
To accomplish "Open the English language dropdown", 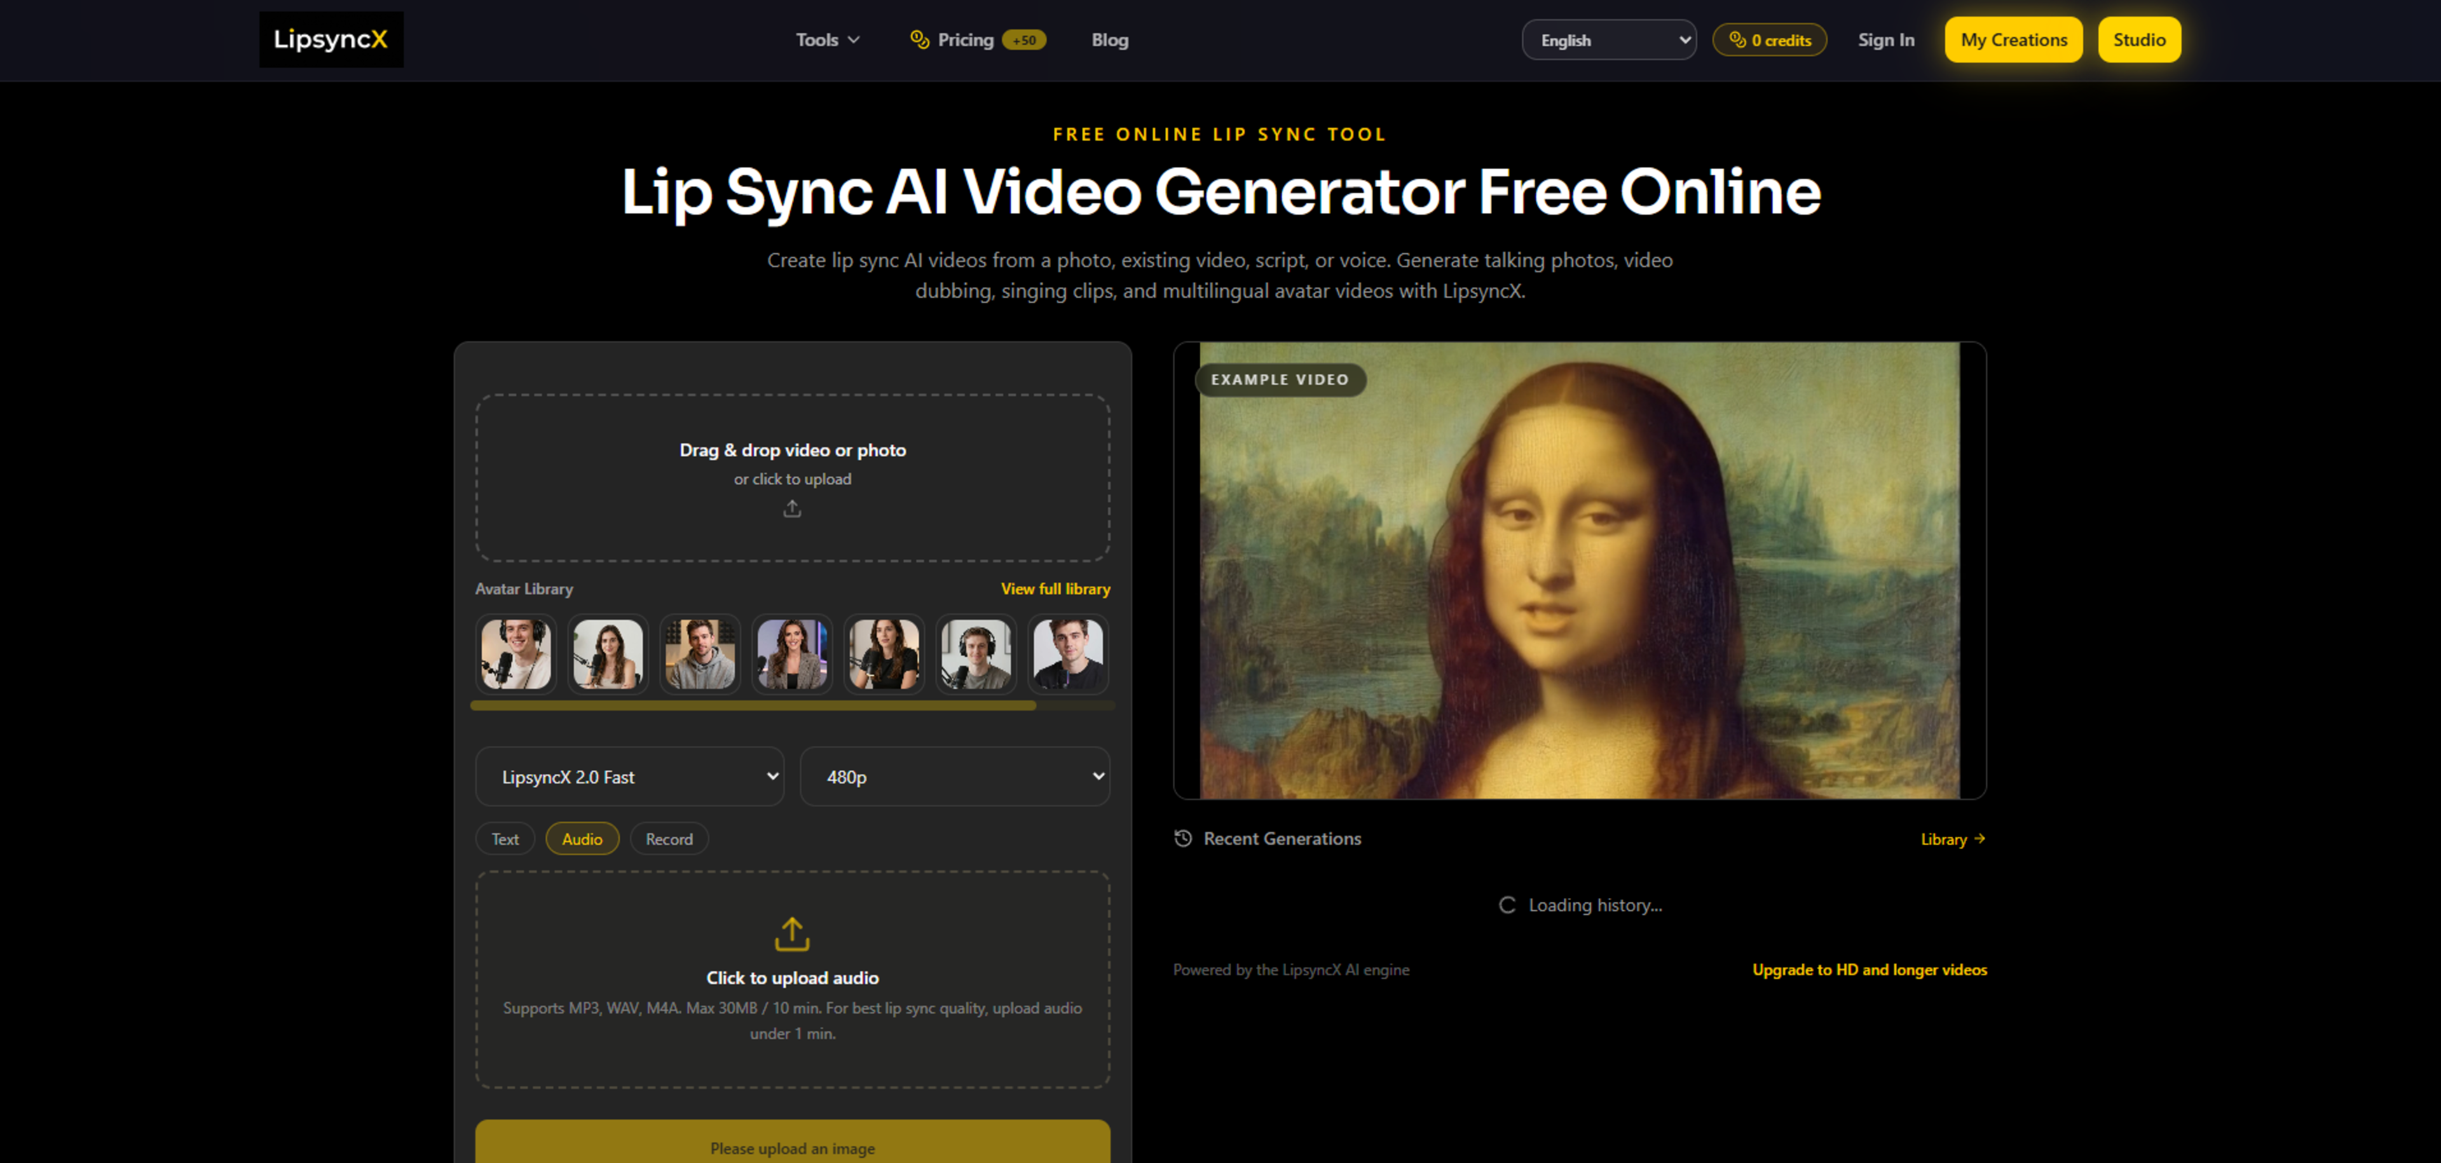I will (1609, 40).
